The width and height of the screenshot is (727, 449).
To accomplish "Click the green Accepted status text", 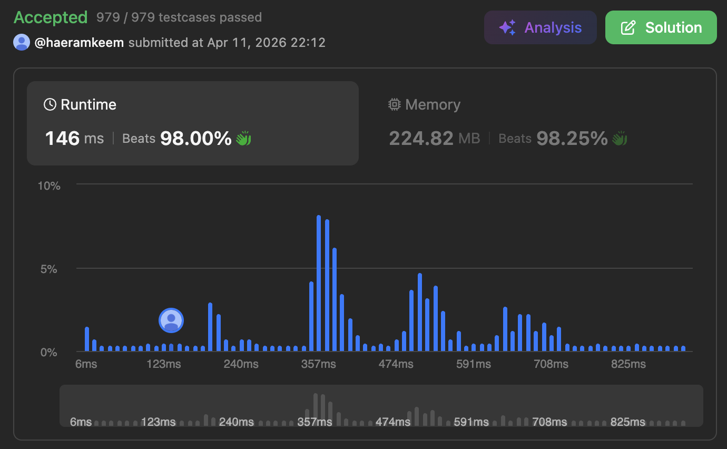I will 51,17.
